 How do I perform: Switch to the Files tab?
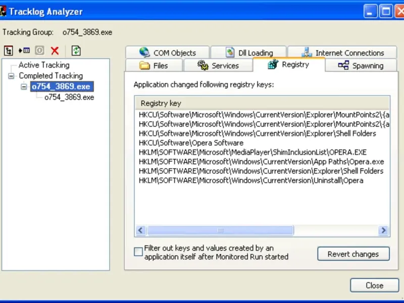(154, 66)
